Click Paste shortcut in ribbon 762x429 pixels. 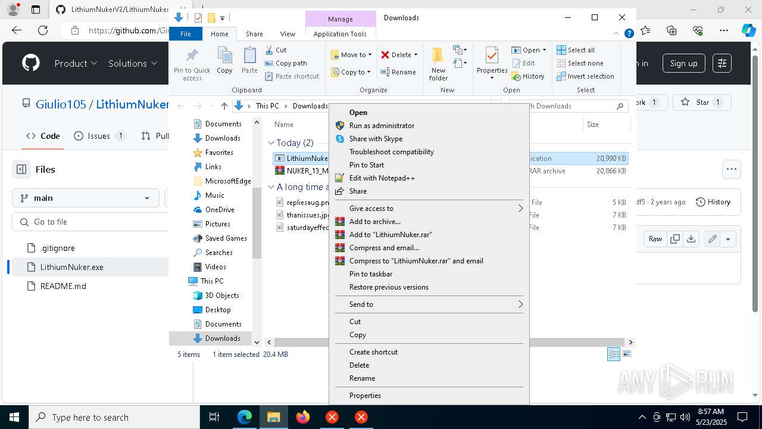click(292, 76)
